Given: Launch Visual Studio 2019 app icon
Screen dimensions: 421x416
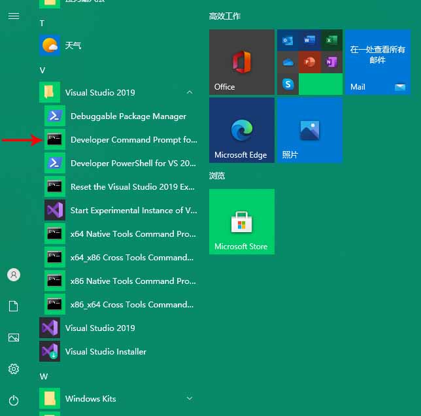Looking at the screenshot, I should point(50,328).
